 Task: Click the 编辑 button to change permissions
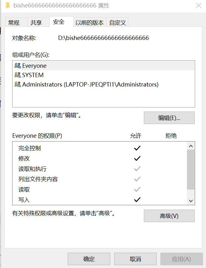(169, 118)
